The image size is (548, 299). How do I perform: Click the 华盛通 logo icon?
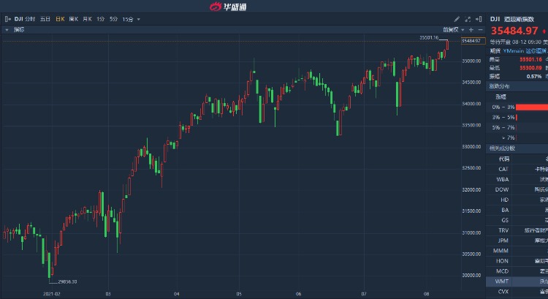[x=216, y=7]
